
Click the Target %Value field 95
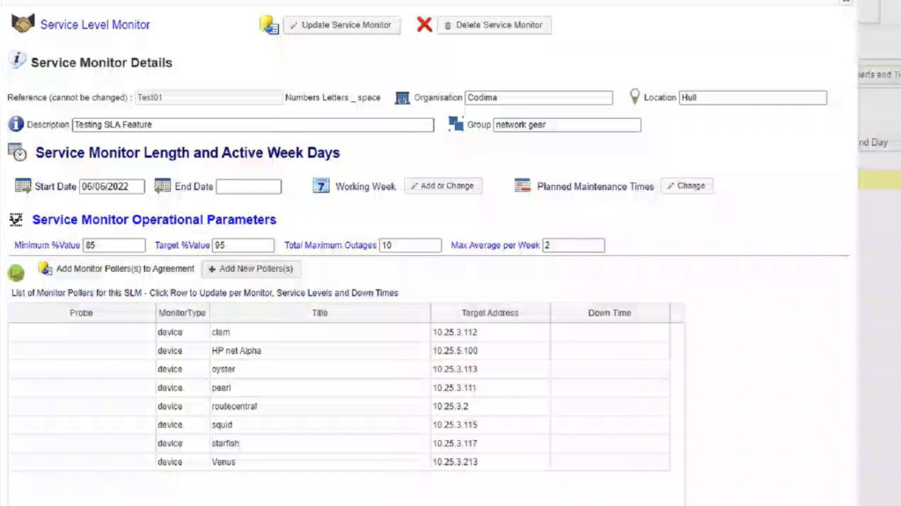[x=244, y=246]
